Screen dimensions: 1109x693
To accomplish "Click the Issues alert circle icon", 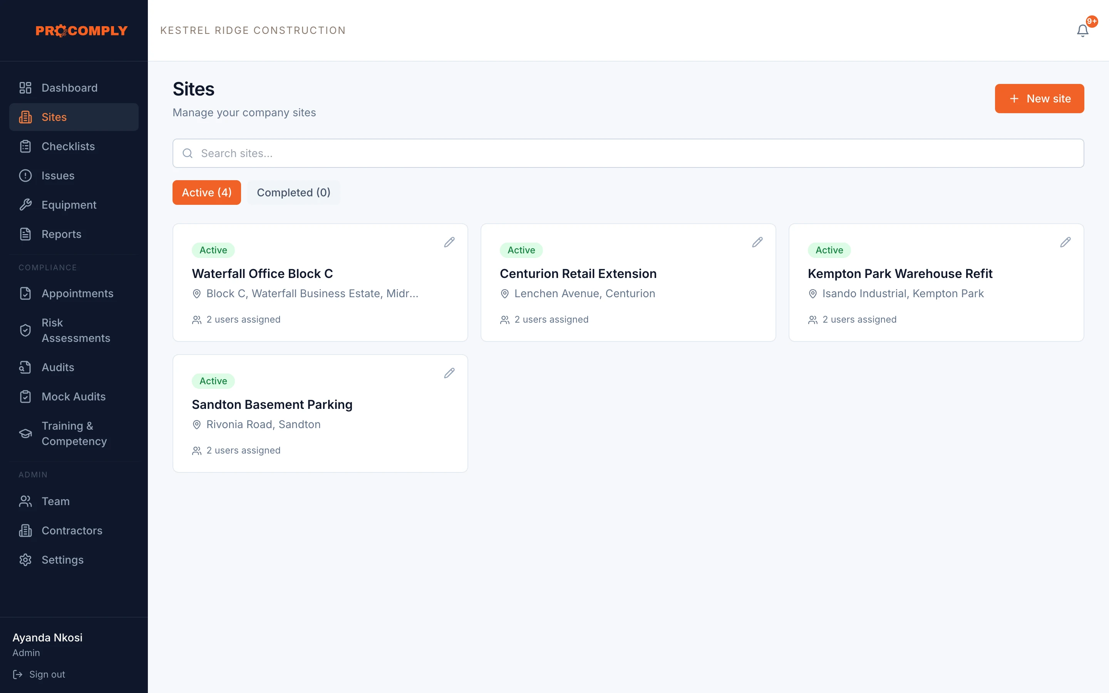I will coord(25,176).
